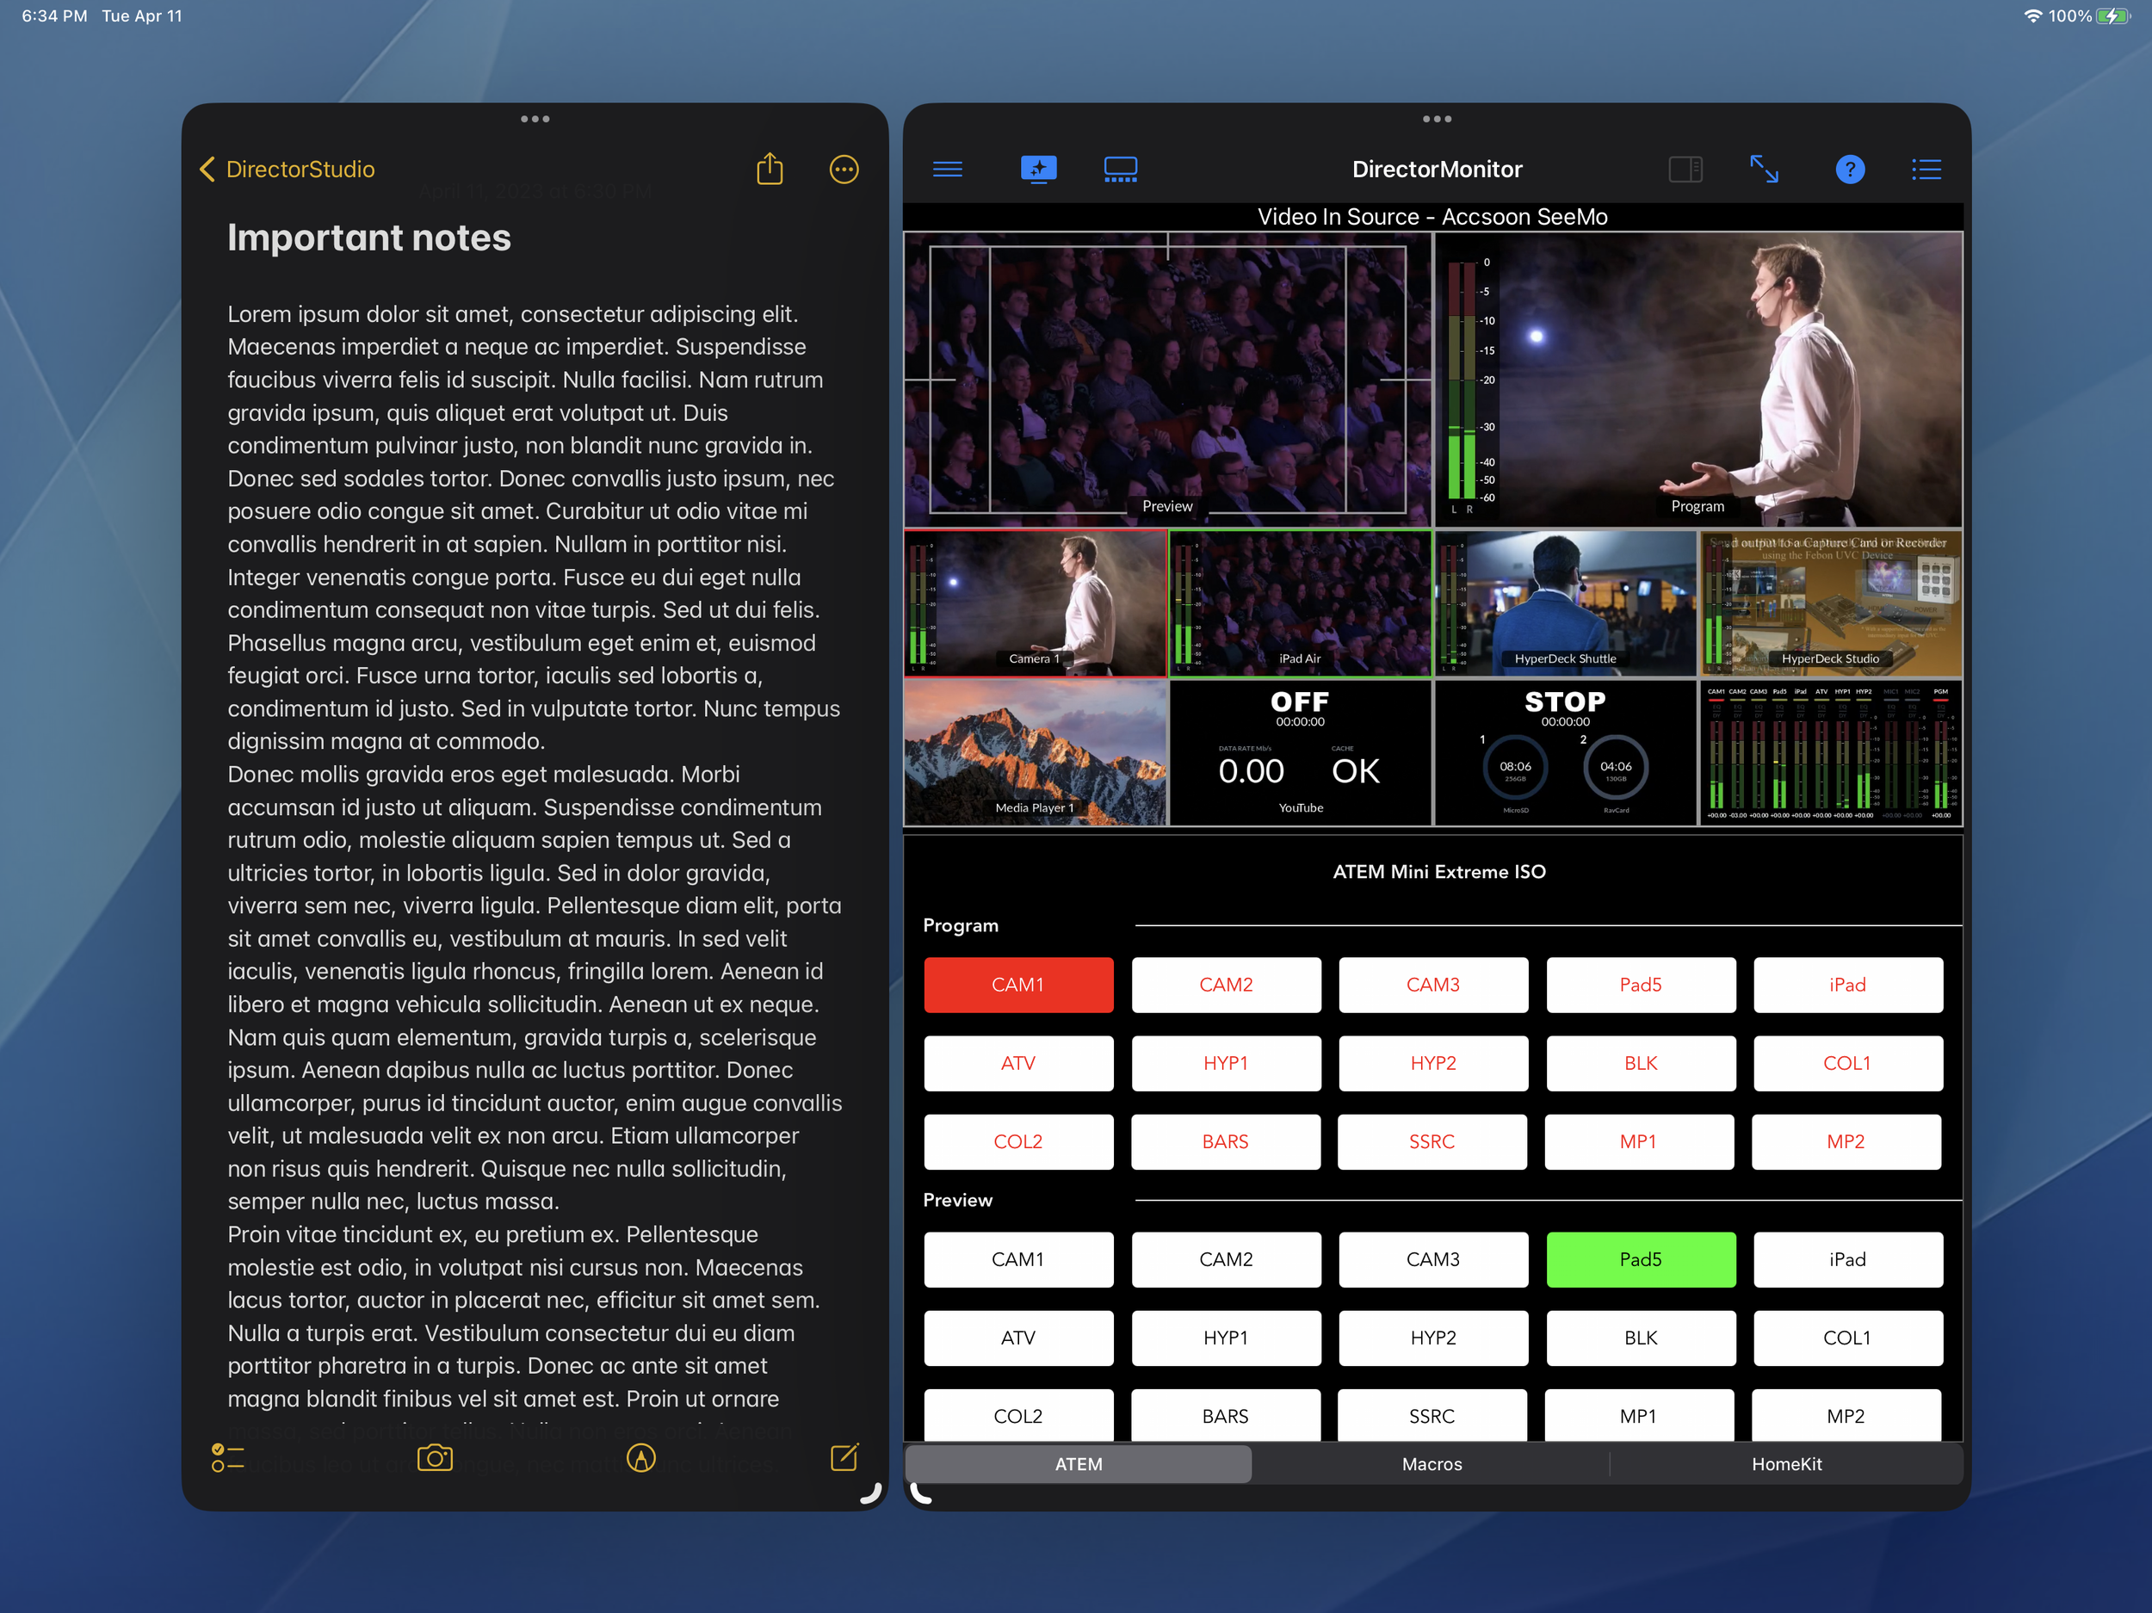Switch Program to HYP1
This screenshot has width=2152, height=1613.
point(1226,1063)
